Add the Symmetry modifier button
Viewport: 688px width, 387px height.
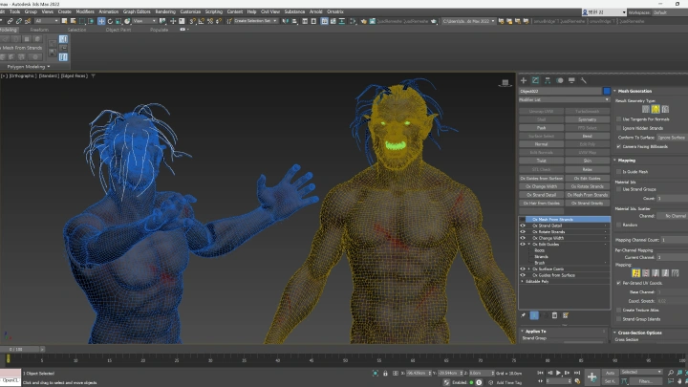pyautogui.click(x=587, y=119)
